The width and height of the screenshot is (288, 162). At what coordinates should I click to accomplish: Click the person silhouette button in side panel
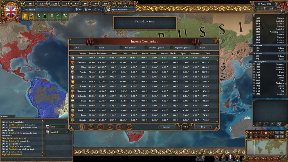pyautogui.click(x=258, y=124)
